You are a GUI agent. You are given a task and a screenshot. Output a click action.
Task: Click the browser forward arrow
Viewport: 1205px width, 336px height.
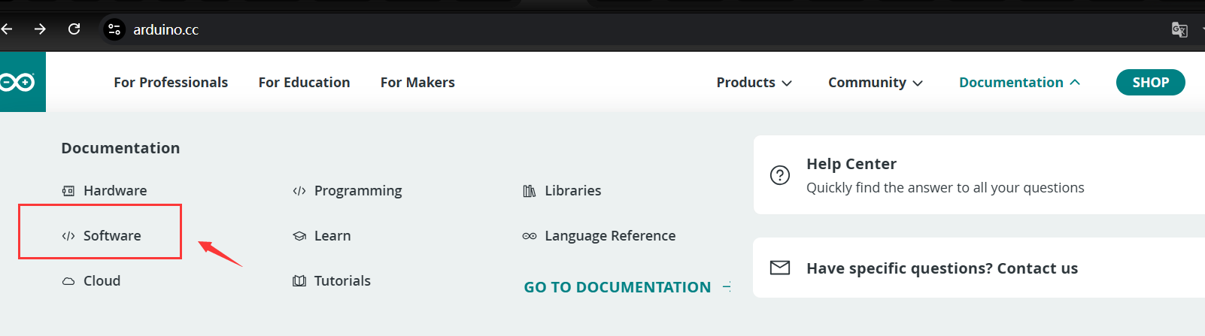pyautogui.click(x=40, y=29)
